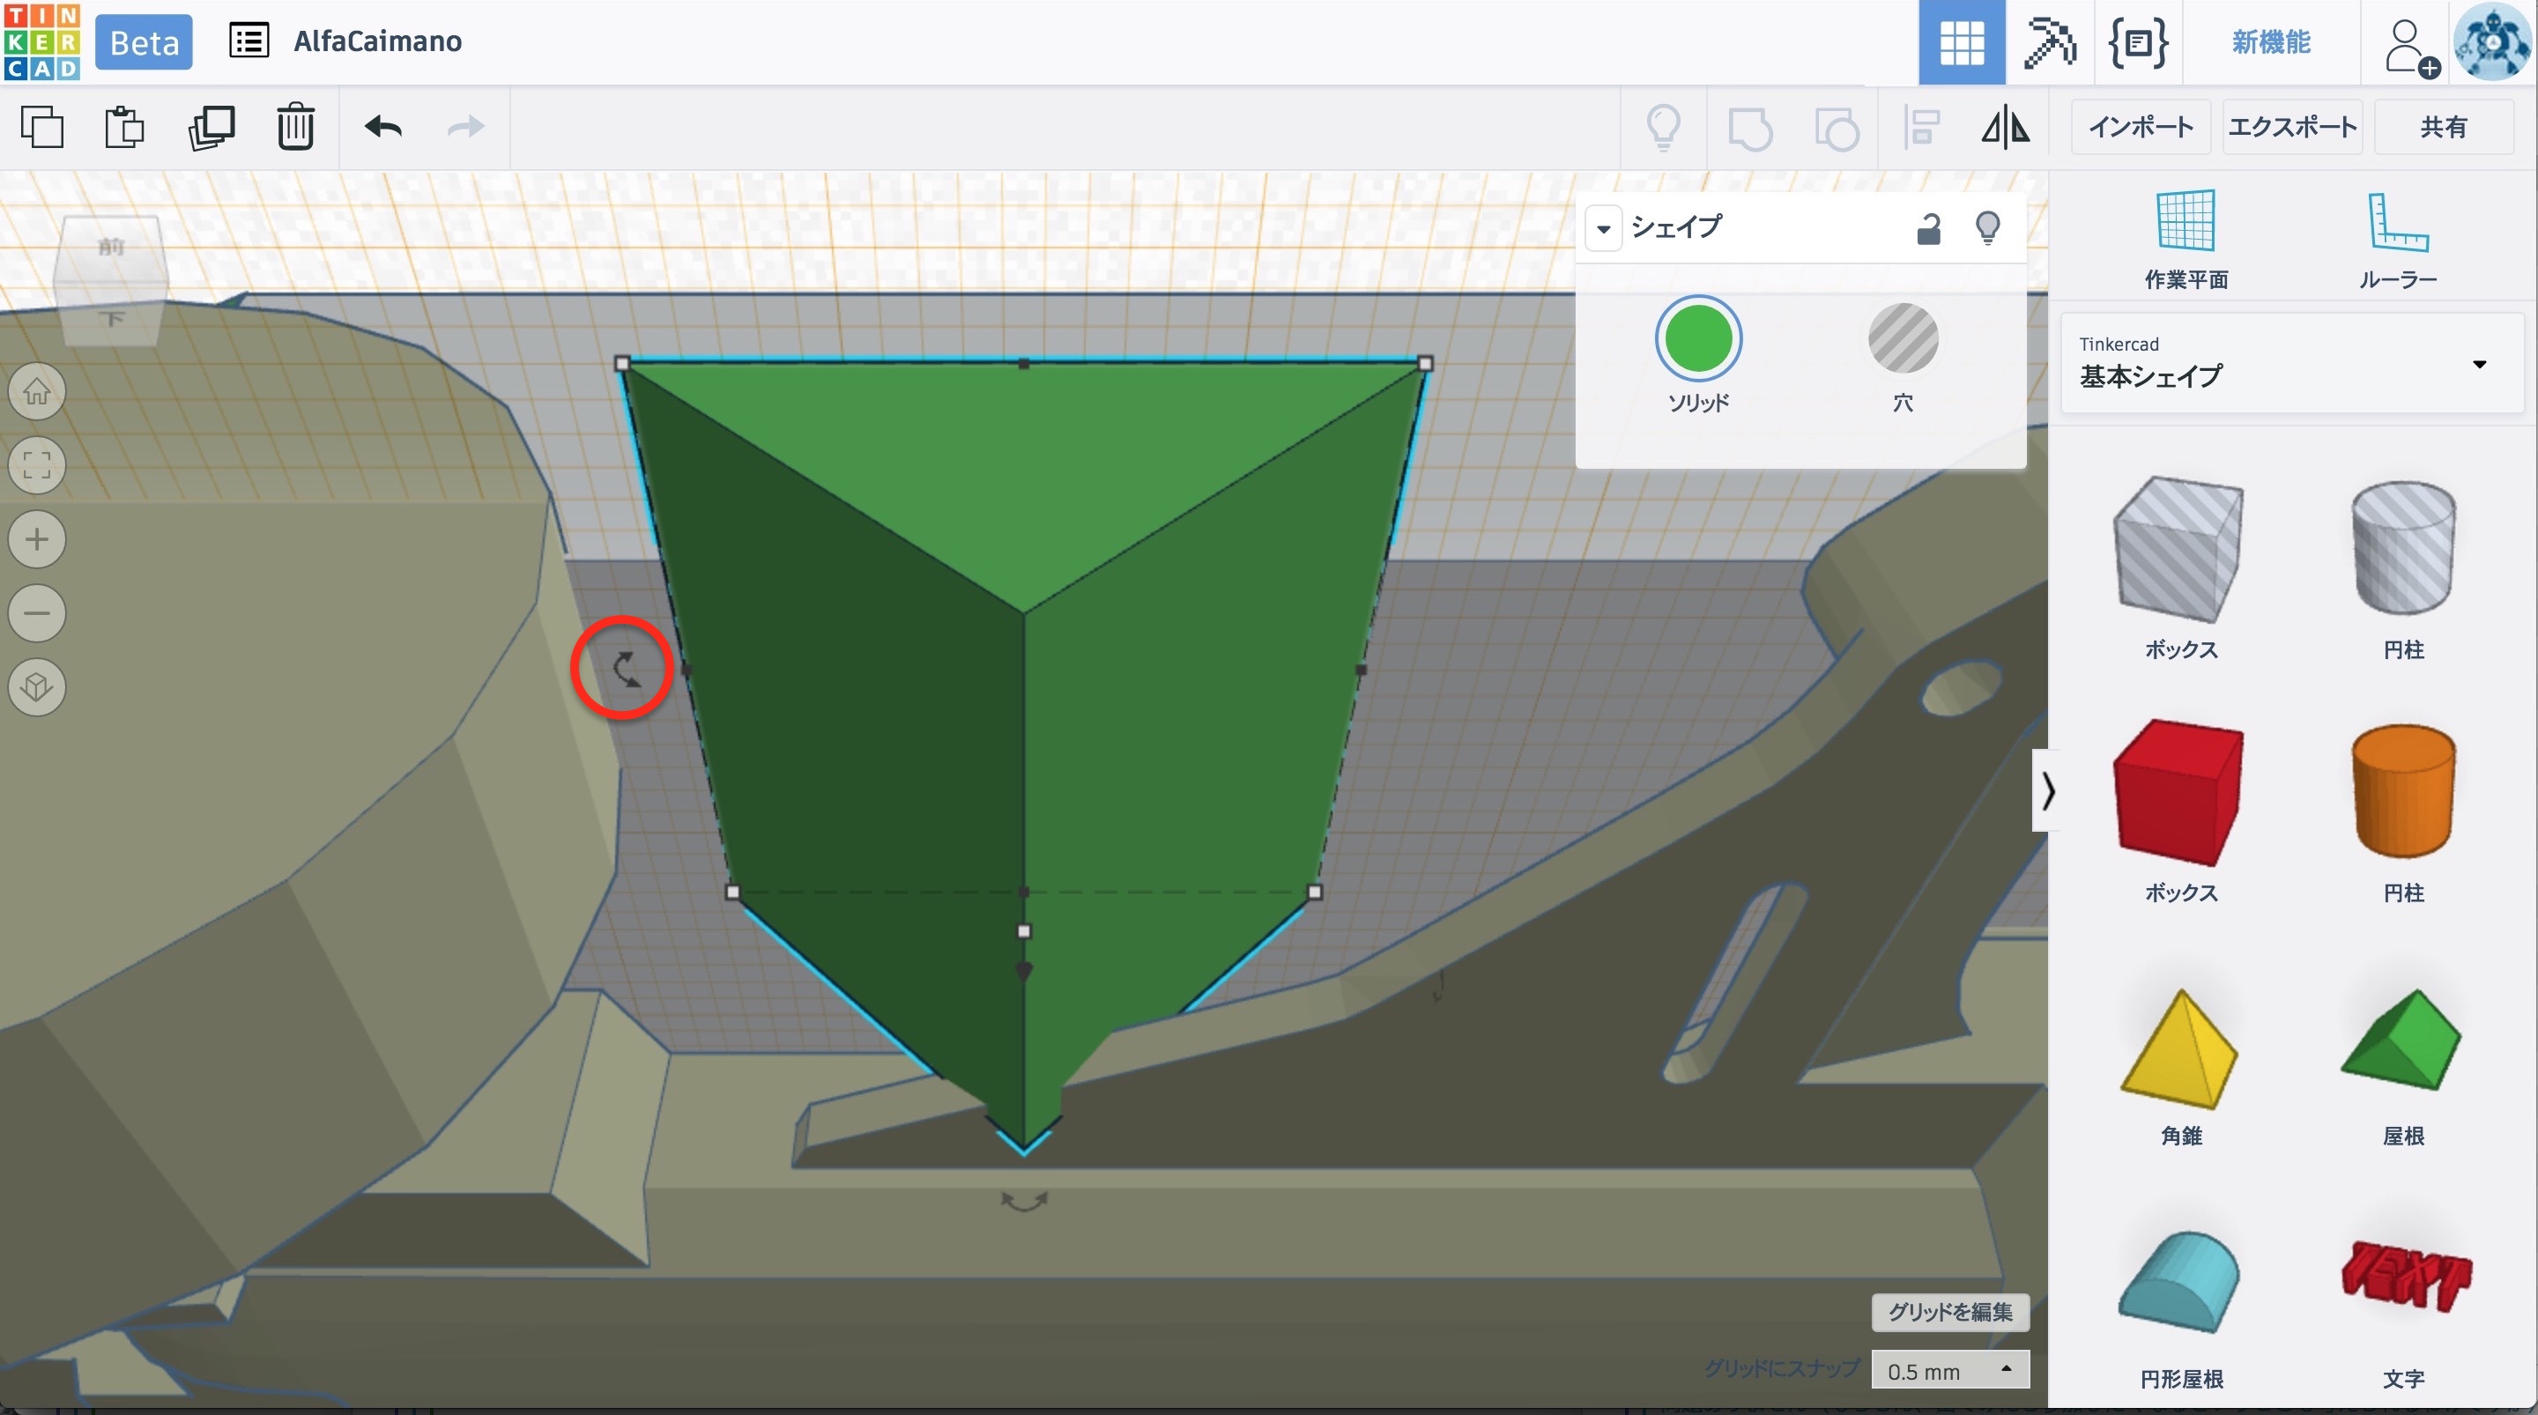The image size is (2538, 1415).
Task: Click the undo arrow
Action: tap(383, 126)
